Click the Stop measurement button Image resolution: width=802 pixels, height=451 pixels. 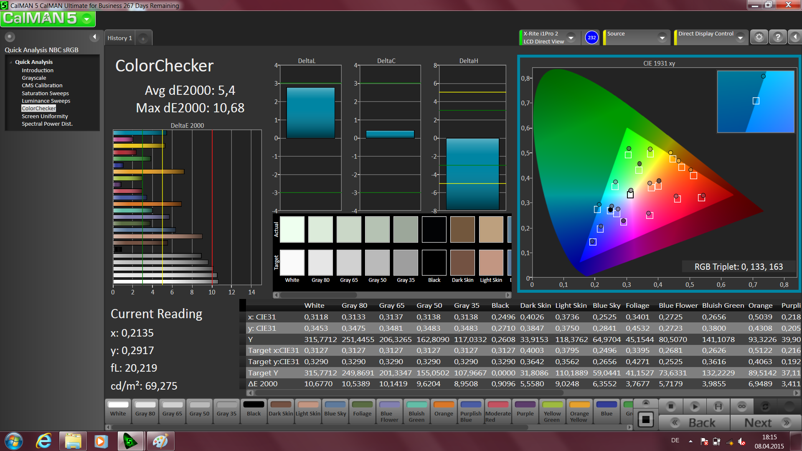pos(670,406)
